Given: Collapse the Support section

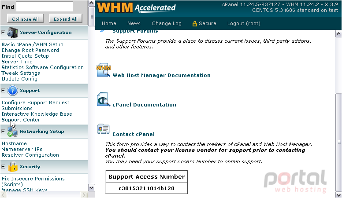Looking at the screenshot, I should tap(3, 90).
